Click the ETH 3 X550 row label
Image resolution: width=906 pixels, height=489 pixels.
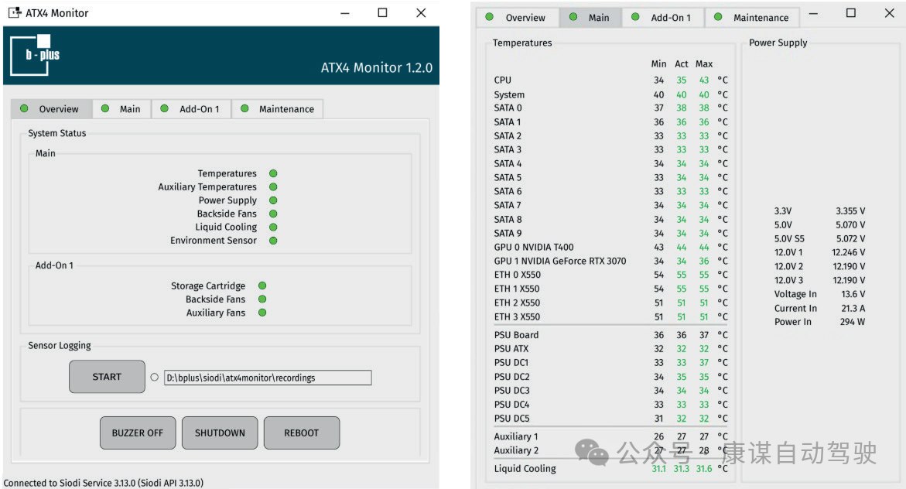[517, 316]
